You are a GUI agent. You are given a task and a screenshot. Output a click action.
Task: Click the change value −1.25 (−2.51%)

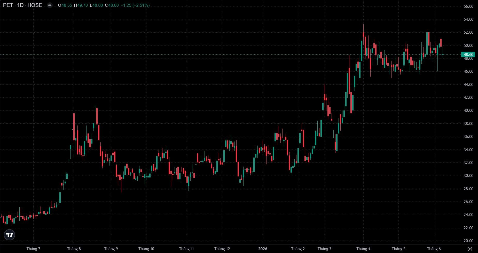pos(135,5)
